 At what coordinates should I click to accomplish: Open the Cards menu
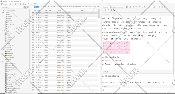[16, 4]
